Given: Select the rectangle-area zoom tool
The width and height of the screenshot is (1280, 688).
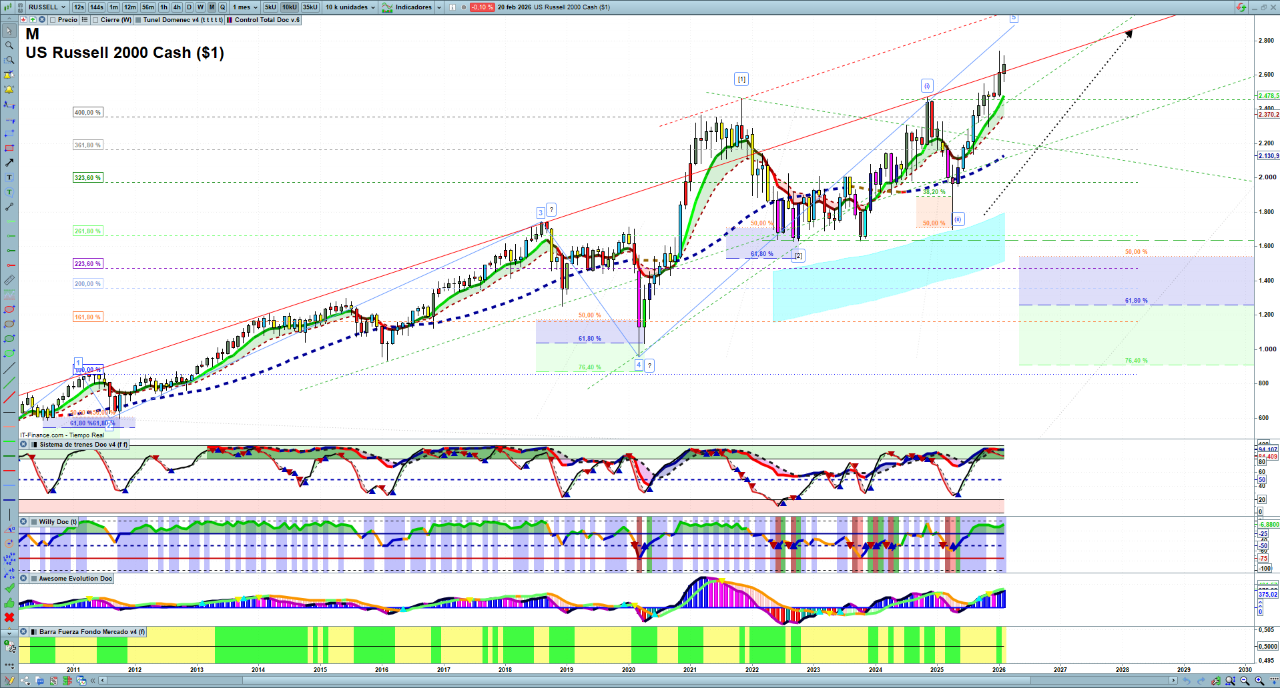Looking at the screenshot, I should [x=9, y=60].
